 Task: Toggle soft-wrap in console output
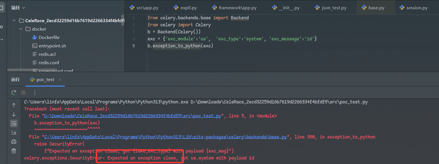pyautogui.click(x=14, y=123)
